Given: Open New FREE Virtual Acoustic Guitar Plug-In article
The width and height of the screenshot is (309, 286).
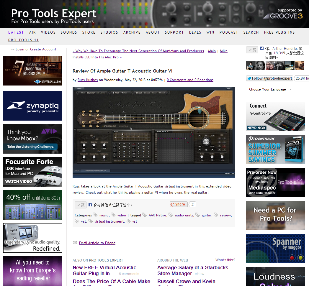Looking at the screenshot, I should pos(104,270).
